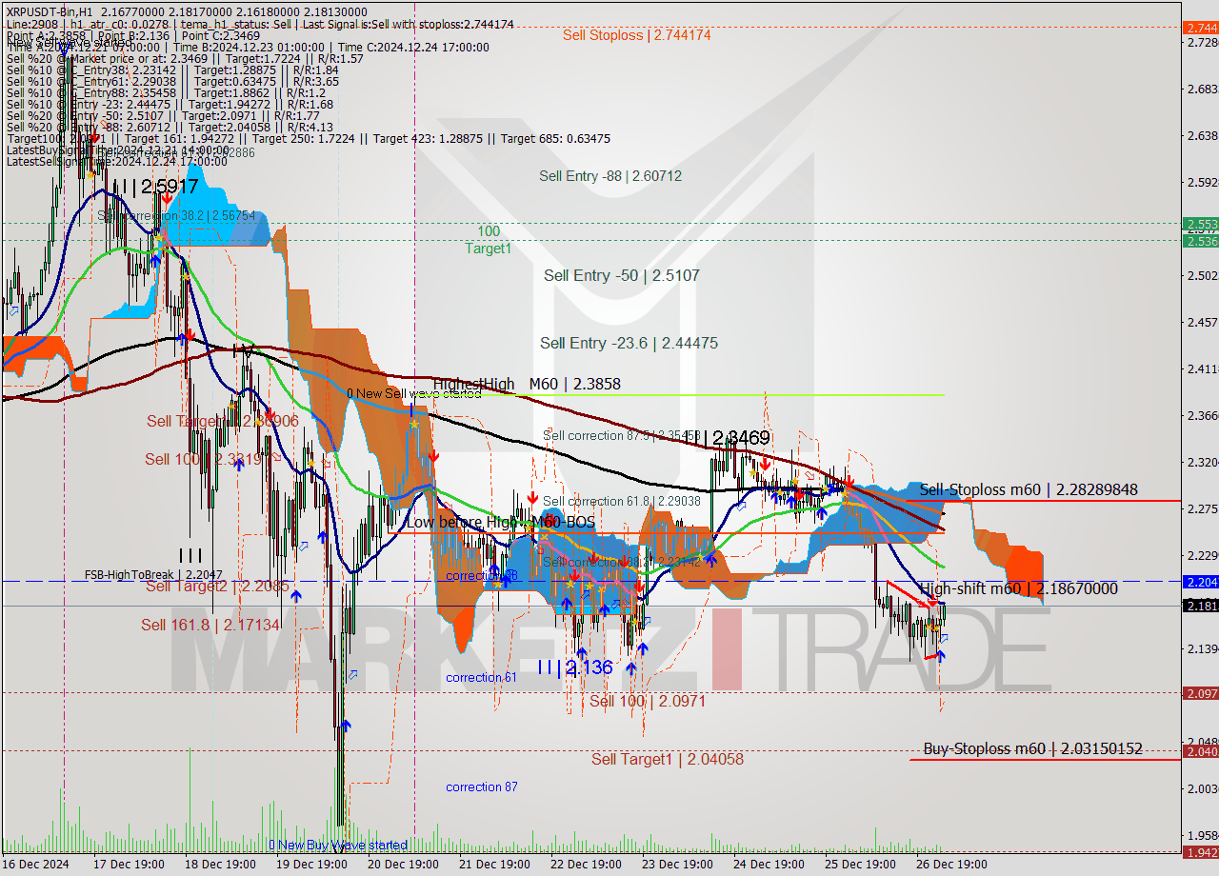Click the '22 Dec 19:00' time axis label
The image size is (1219, 876).
coord(586,865)
